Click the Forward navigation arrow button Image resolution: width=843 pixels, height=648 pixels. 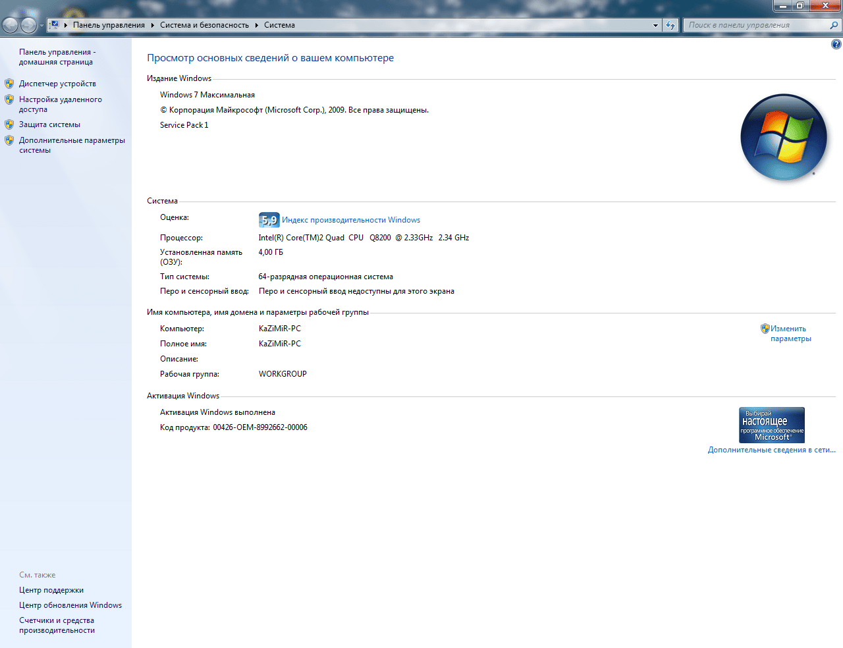(x=28, y=25)
